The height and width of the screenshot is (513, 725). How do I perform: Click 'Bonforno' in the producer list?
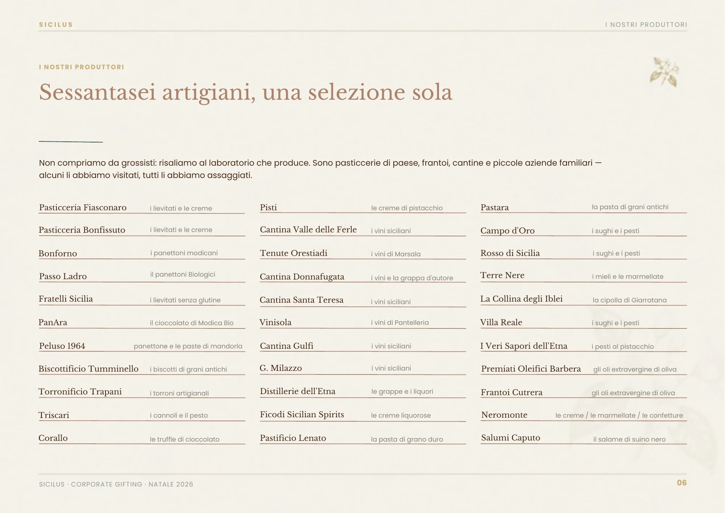click(58, 253)
